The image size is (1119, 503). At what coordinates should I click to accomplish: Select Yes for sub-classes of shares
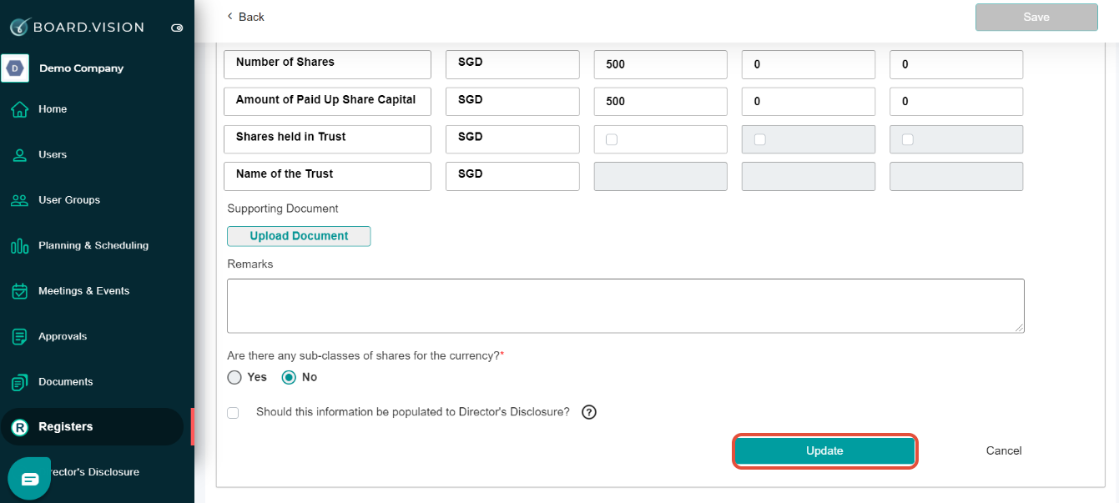pos(234,377)
